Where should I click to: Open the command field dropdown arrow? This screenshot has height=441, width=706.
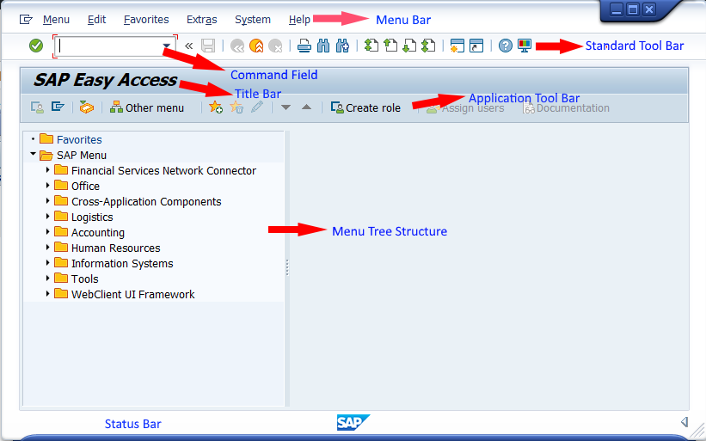(166, 46)
